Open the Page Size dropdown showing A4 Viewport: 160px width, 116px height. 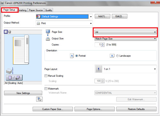point(125,32)
